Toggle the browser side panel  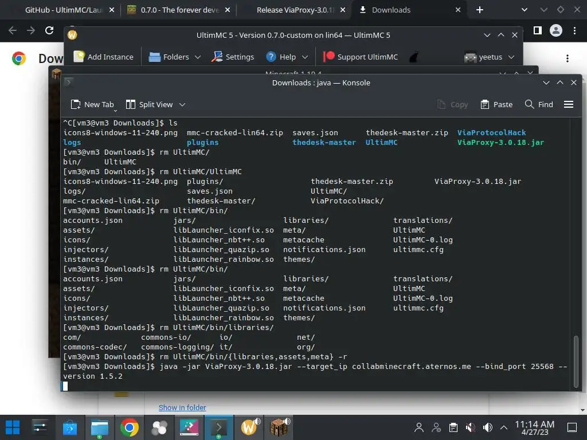(x=537, y=30)
